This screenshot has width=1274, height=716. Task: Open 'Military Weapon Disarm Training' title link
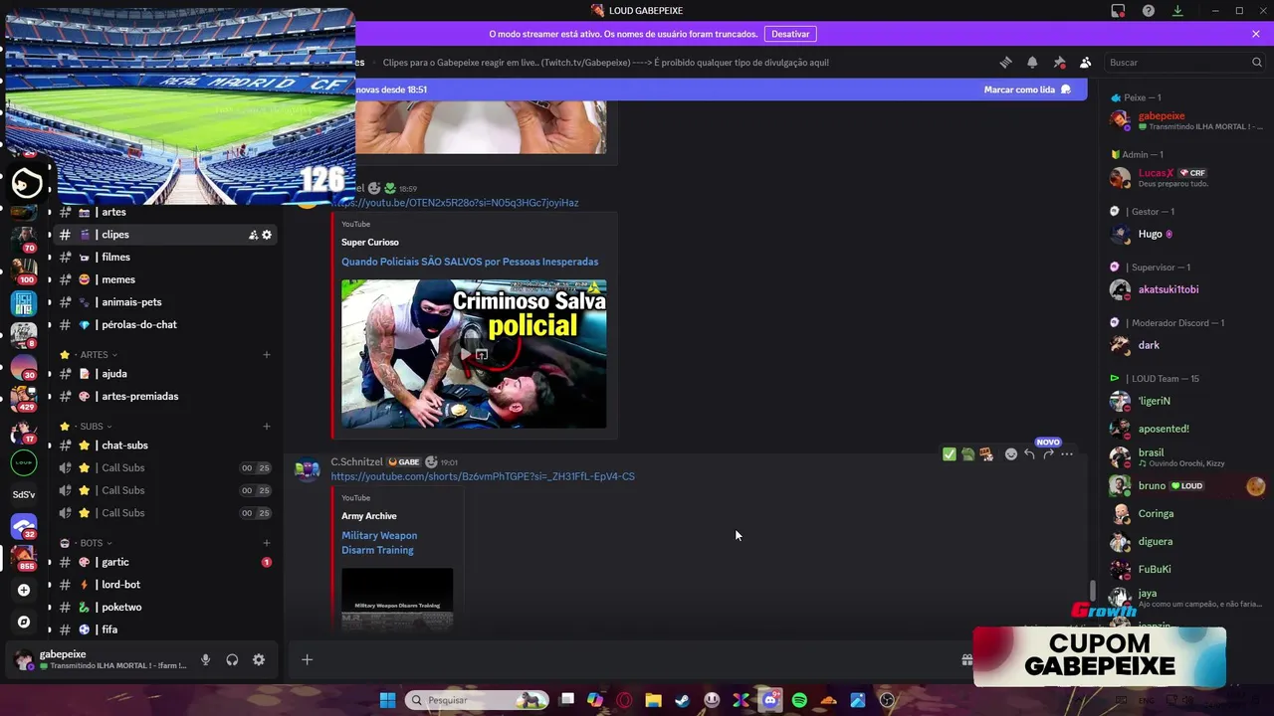(379, 543)
